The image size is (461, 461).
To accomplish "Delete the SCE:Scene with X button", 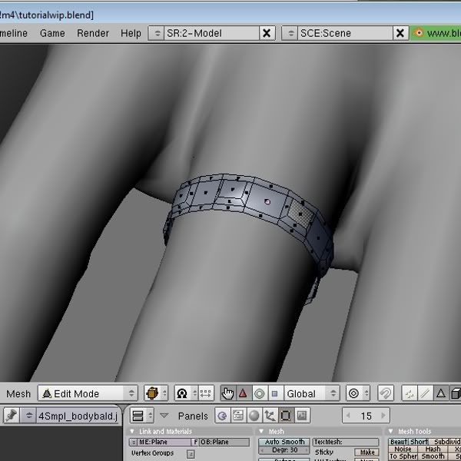I will 400,33.
